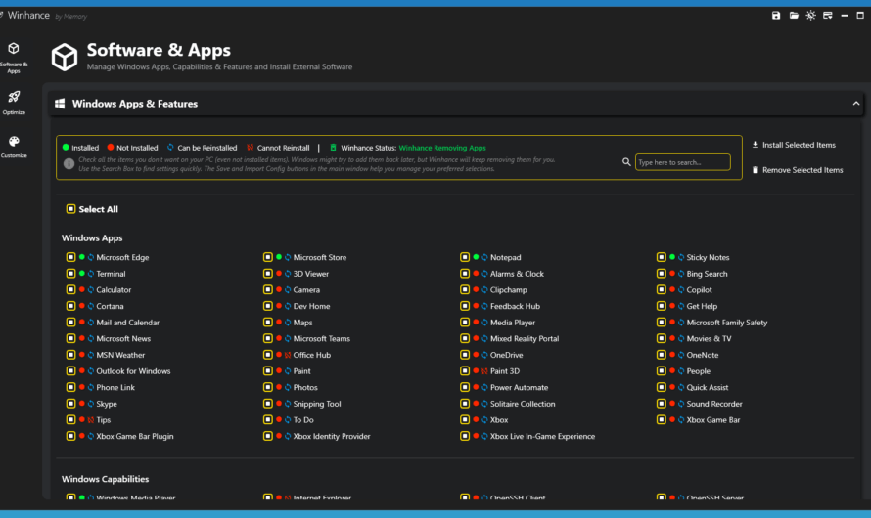Click the Import Config folder icon
Image resolution: width=871 pixels, height=518 pixels.
pos(794,16)
